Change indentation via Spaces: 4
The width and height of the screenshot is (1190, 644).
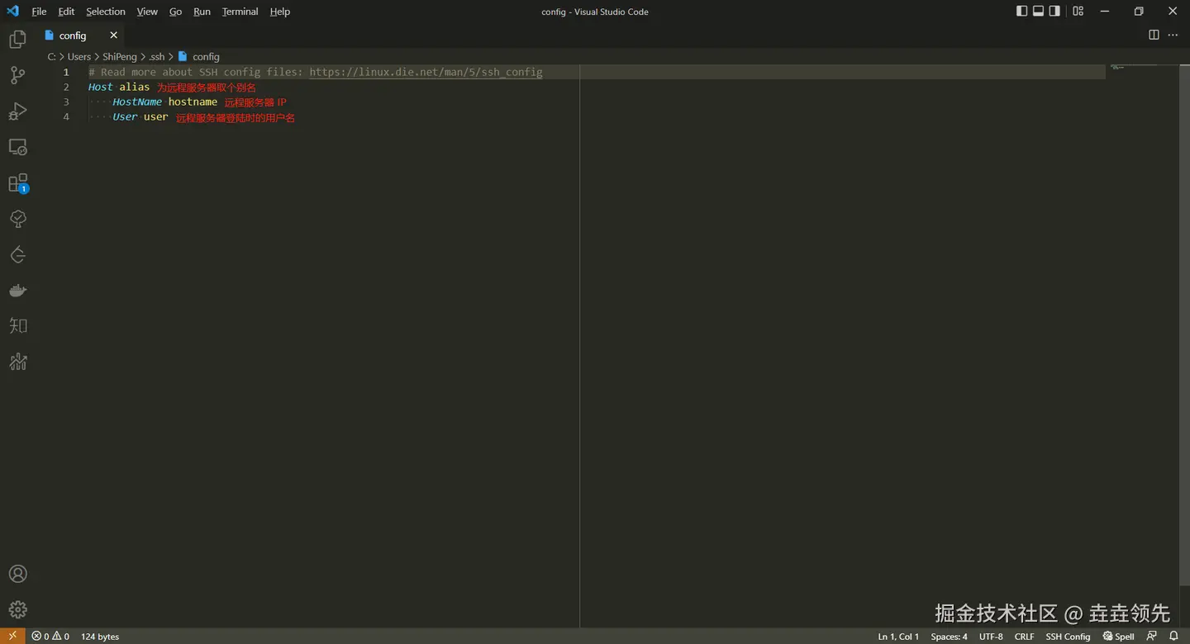(949, 636)
